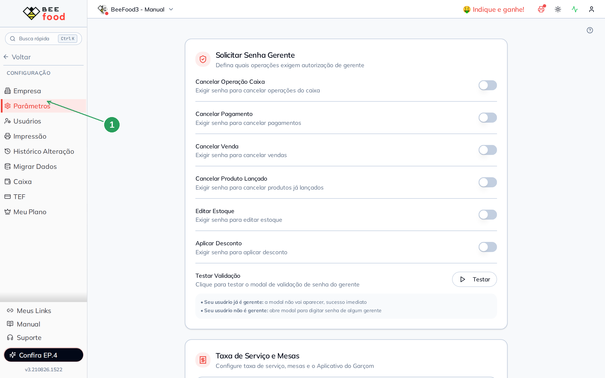Open the Manual link
605x378 pixels.
click(24, 324)
